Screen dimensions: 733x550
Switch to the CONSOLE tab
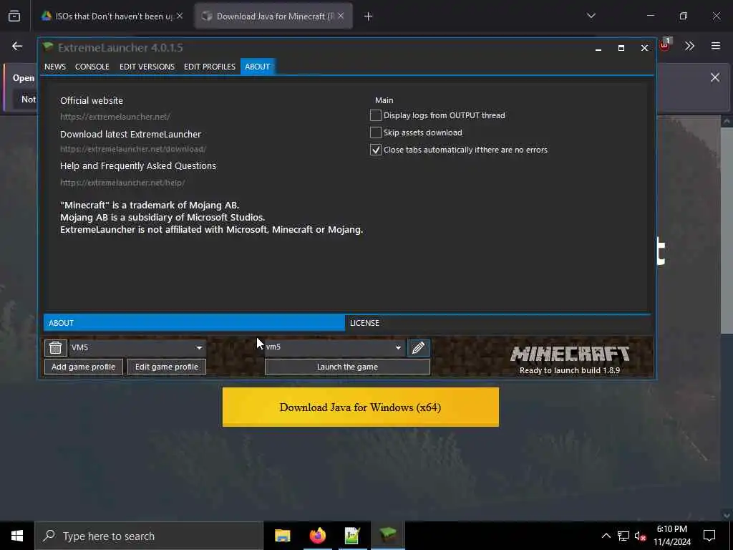click(x=92, y=67)
